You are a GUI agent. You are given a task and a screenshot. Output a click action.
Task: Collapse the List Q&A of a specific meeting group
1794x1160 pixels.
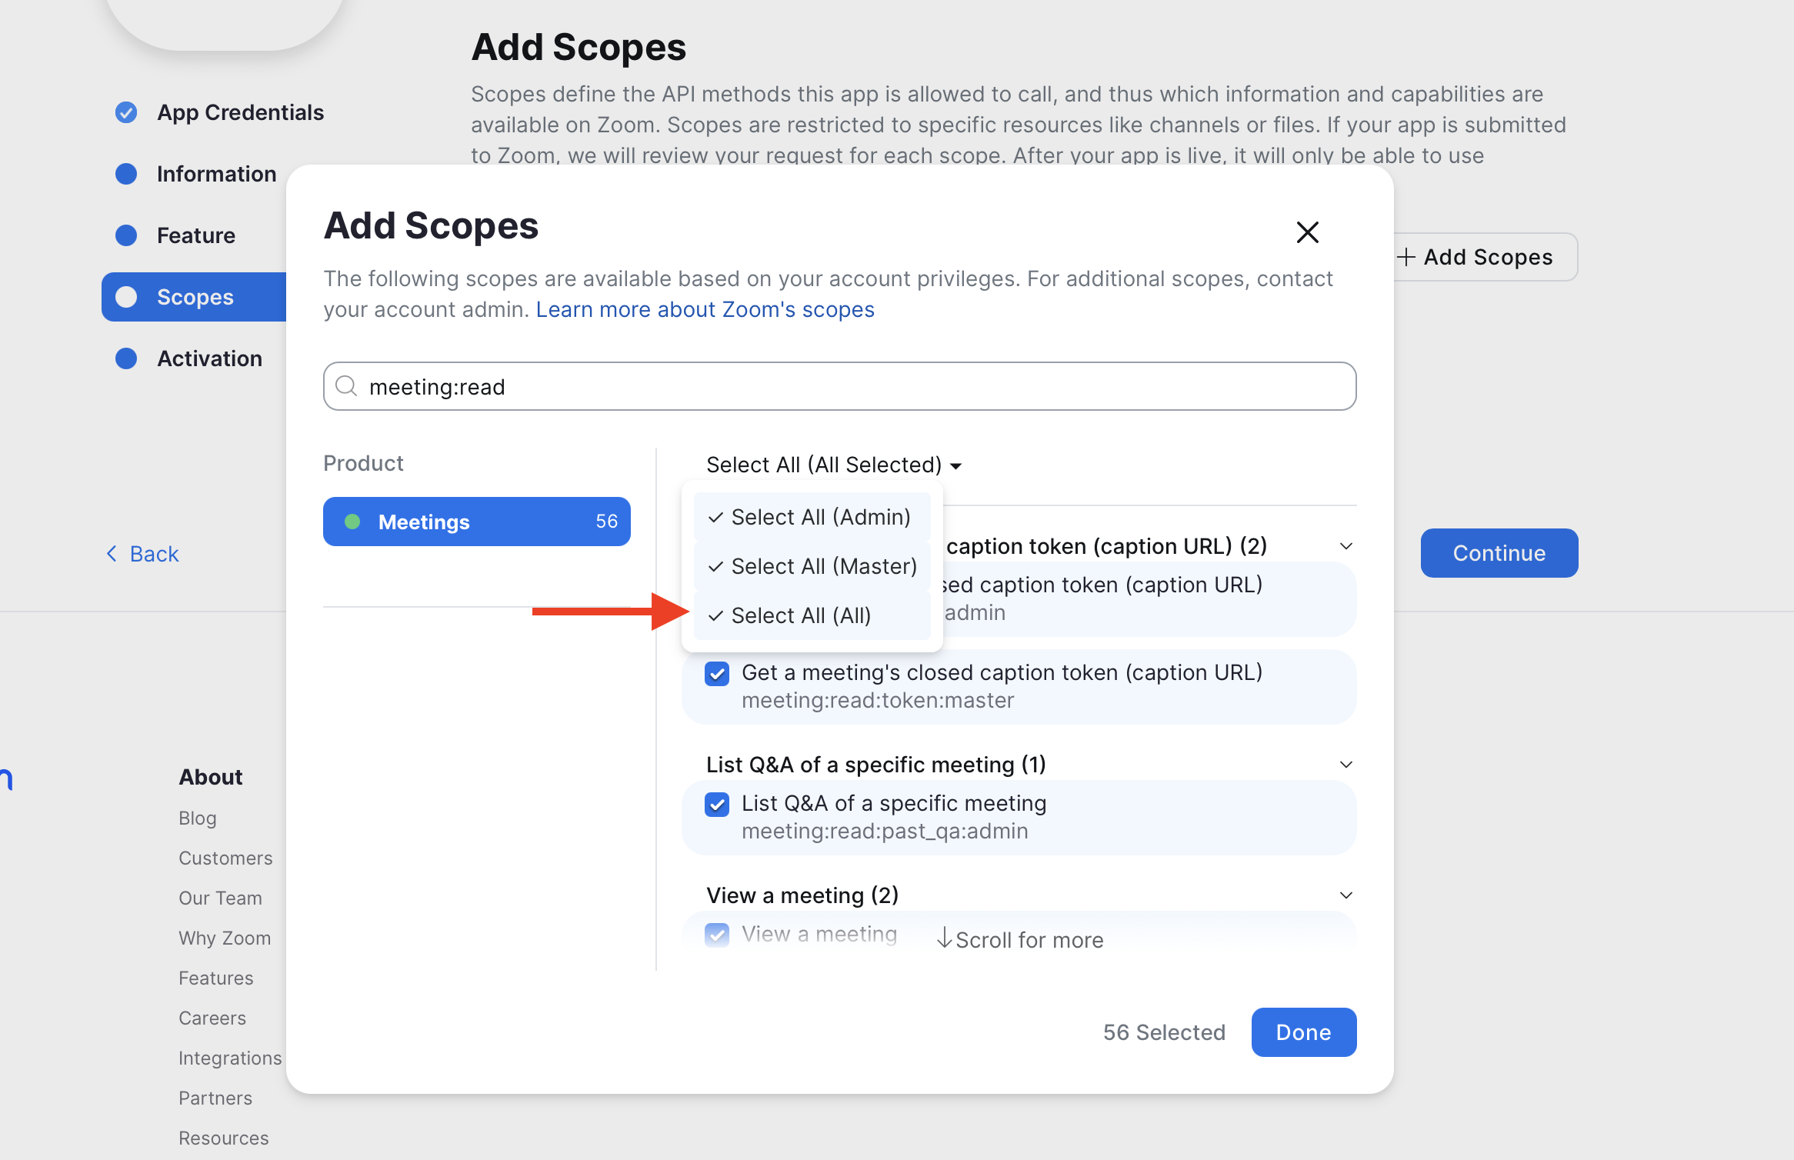pos(1346,765)
